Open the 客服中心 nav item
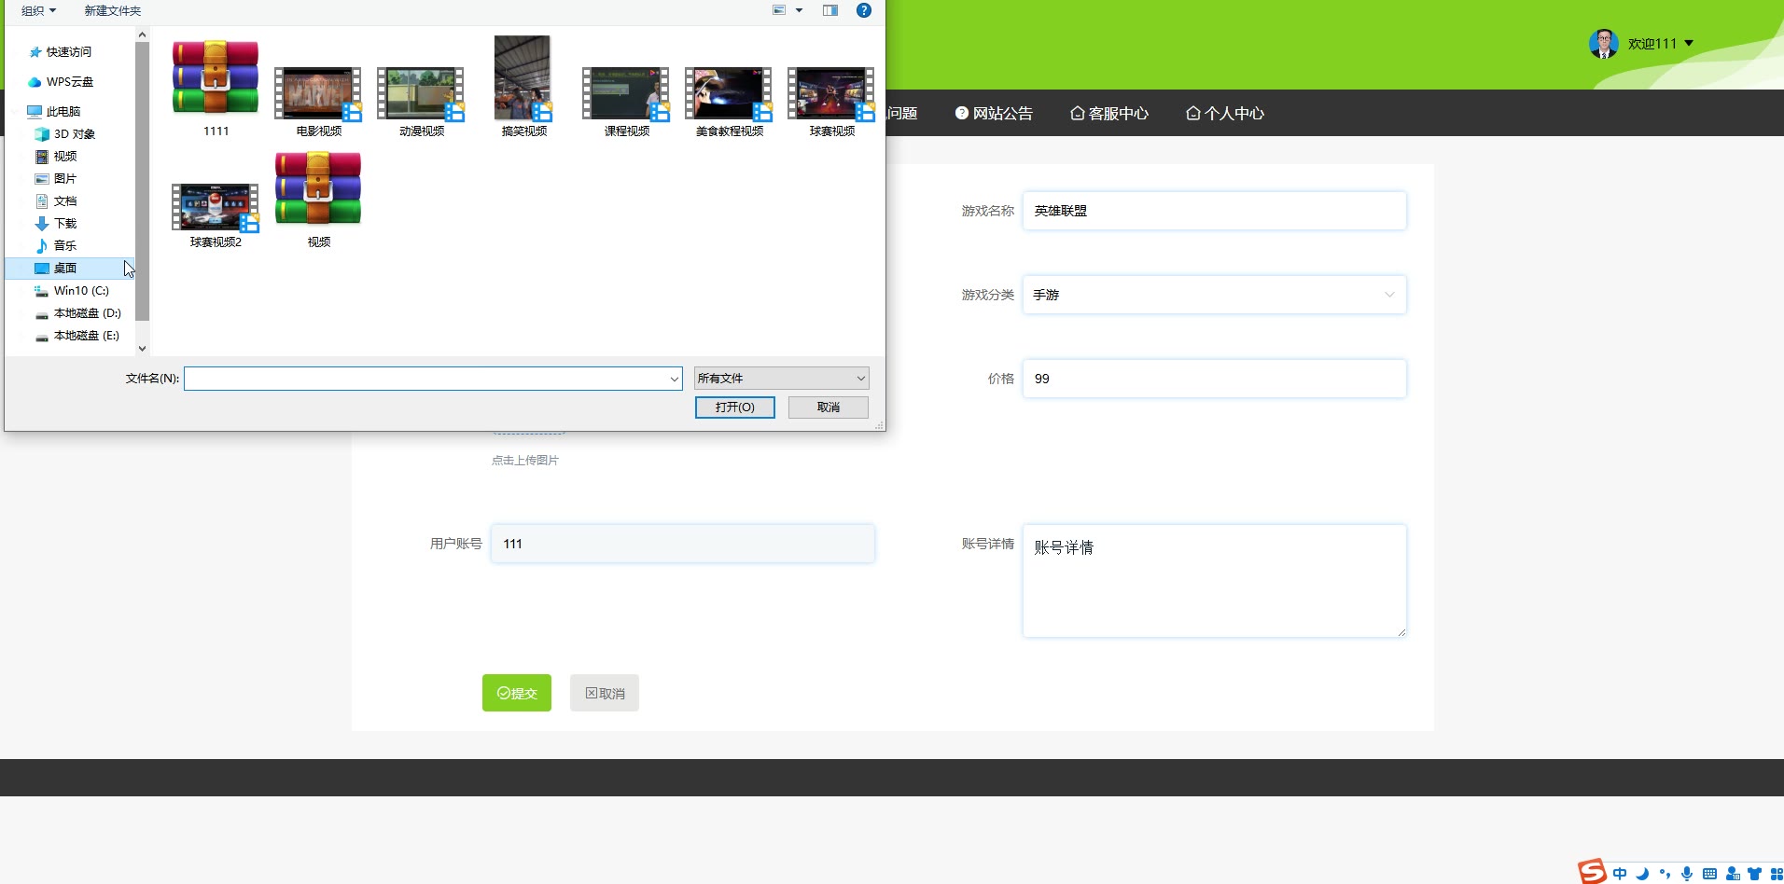Screen dimensions: 1784x884 coord(1109,113)
